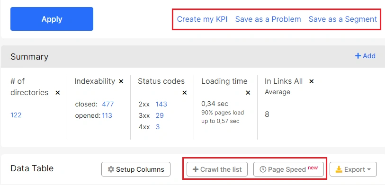Close the Status codes widget
Viewport: 385px width, 185px height.
tap(184, 93)
